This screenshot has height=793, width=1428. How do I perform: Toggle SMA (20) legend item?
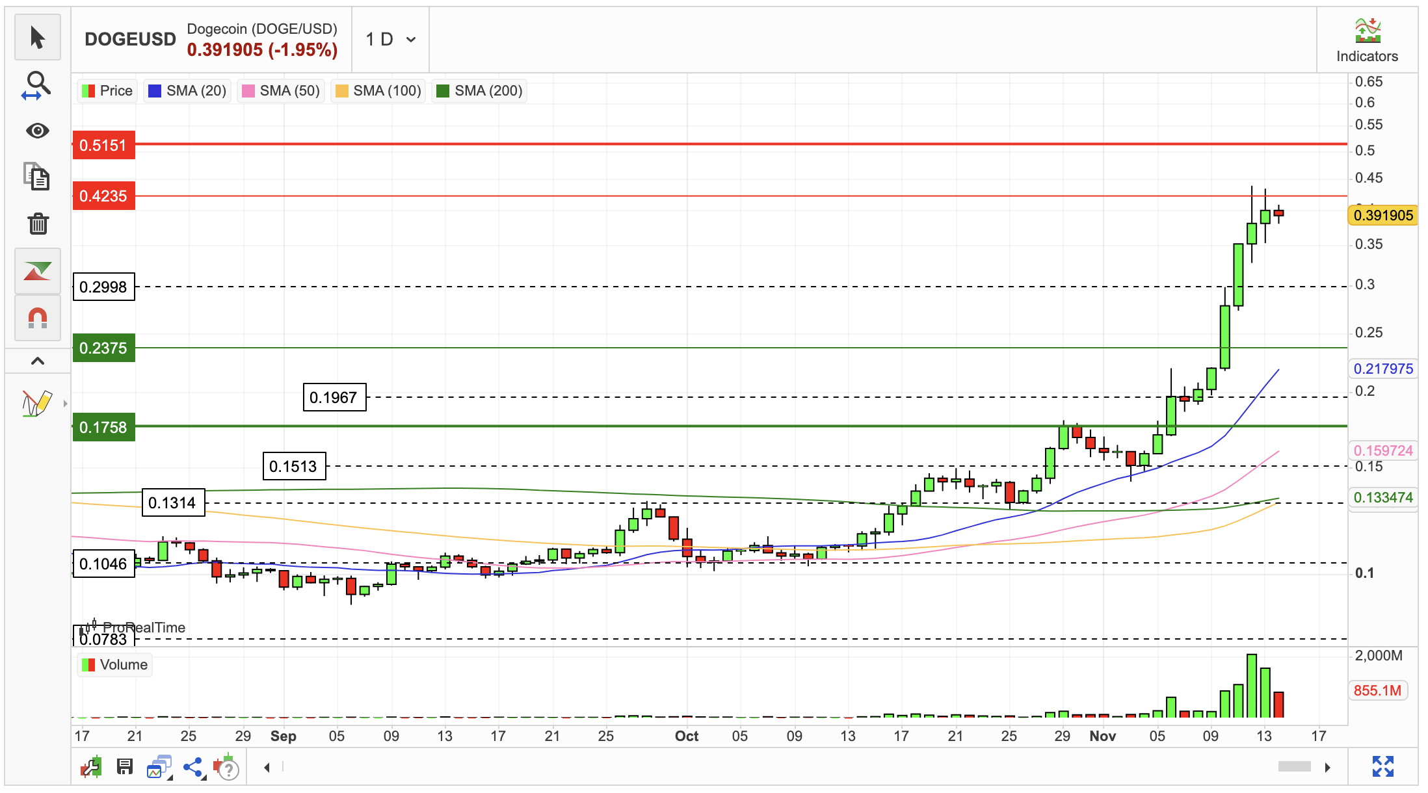[x=187, y=91]
